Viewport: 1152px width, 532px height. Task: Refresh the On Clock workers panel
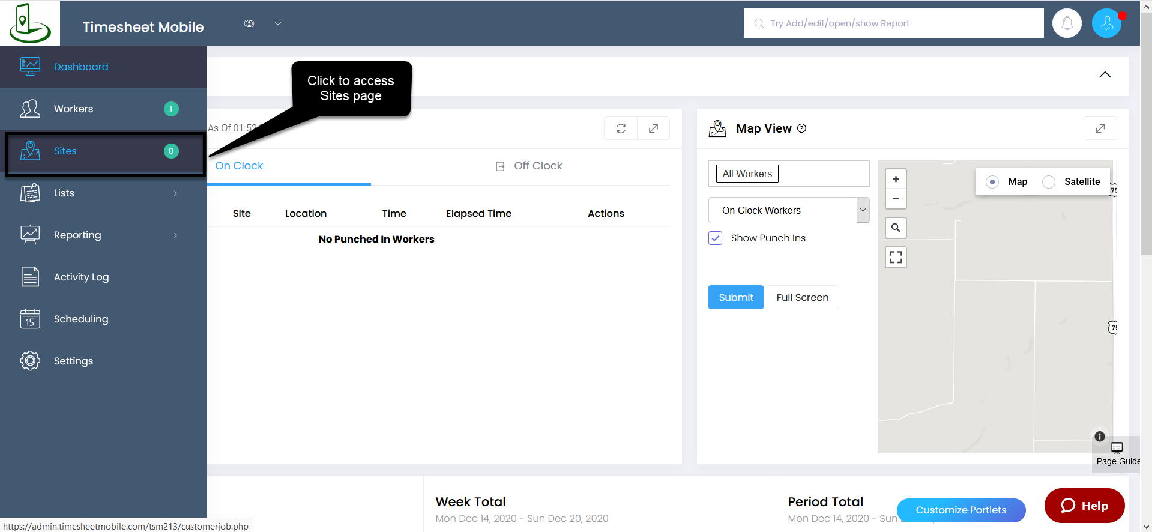click(x=621, y=128)
